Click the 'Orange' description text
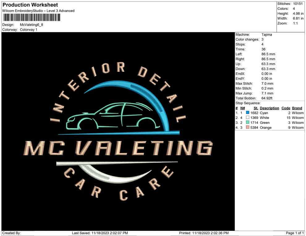Viewport: 306px width, 236px height. (x=266, y=128)
